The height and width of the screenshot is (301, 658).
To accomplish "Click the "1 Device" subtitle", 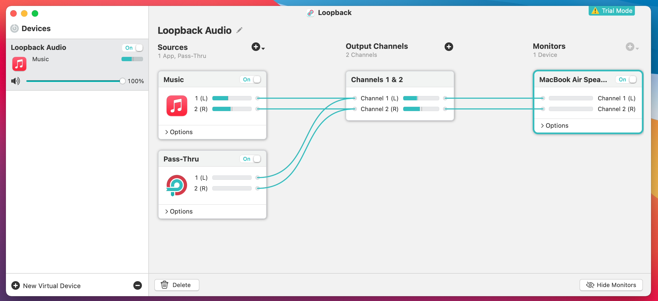I will (x=545, y=55).
